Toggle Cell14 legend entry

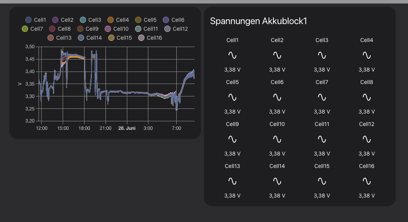click(90, 38)
